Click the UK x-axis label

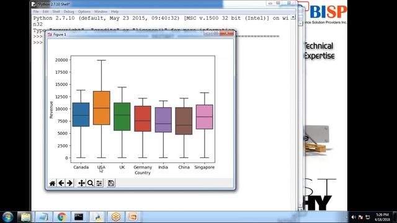pyautogui.click(x=122, y=167)
